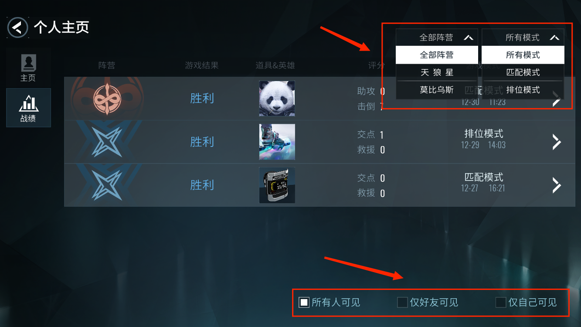The height and width of the screenshot is (327, 581).
Task: Collapse the 所有模式 mode dropdown header
Action: tap(523, 37)
